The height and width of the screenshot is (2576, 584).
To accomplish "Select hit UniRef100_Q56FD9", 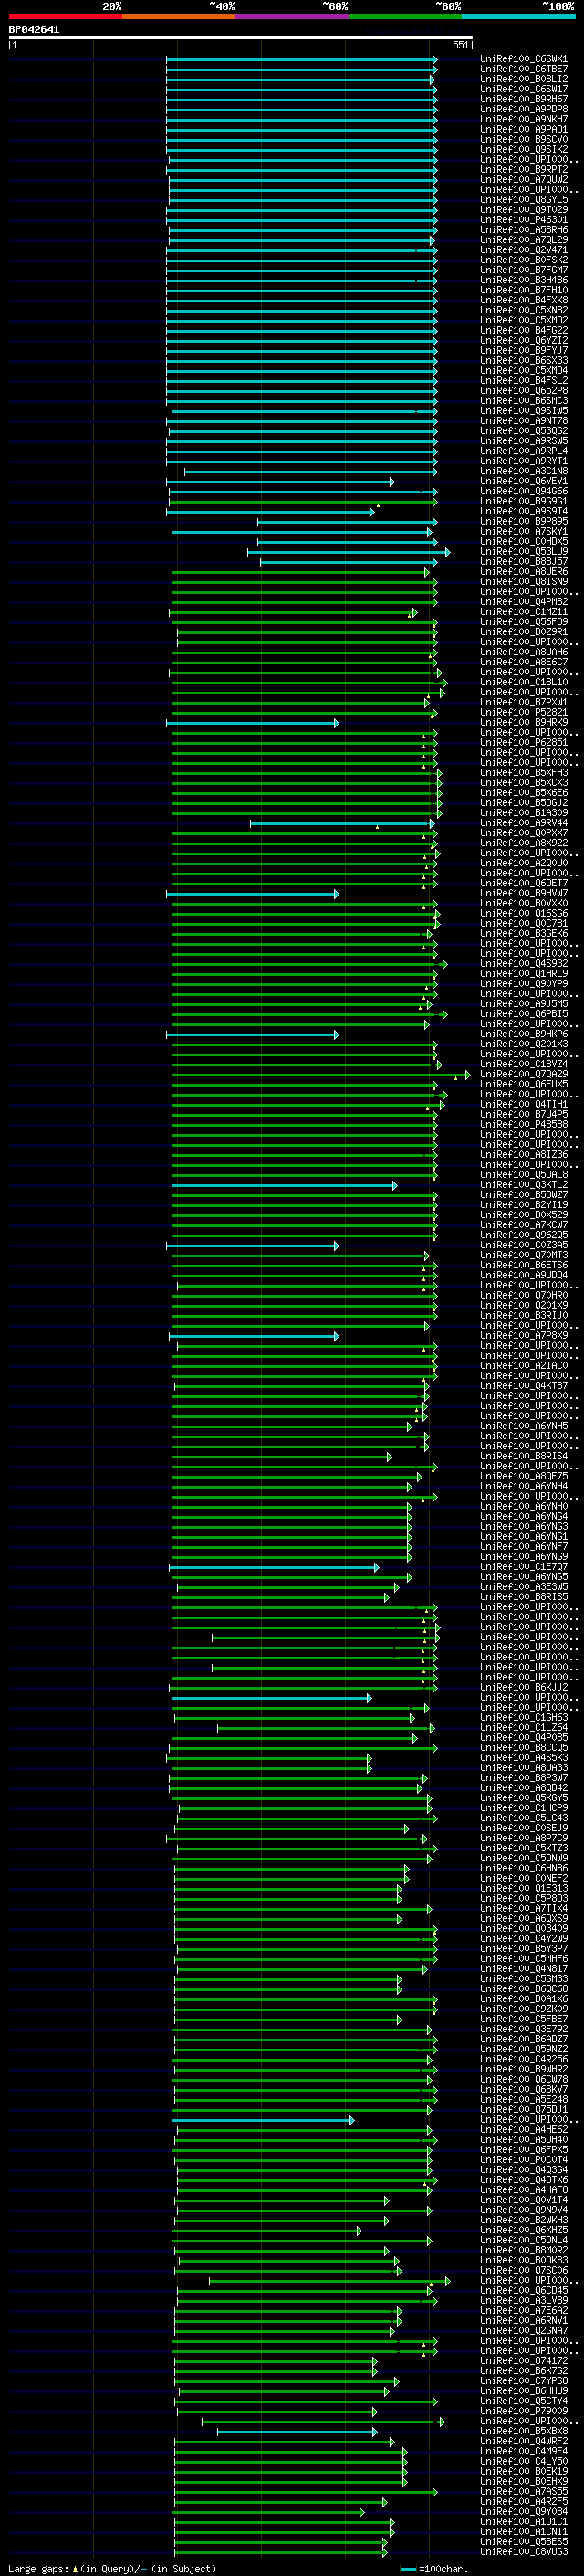I will (523, 622).
